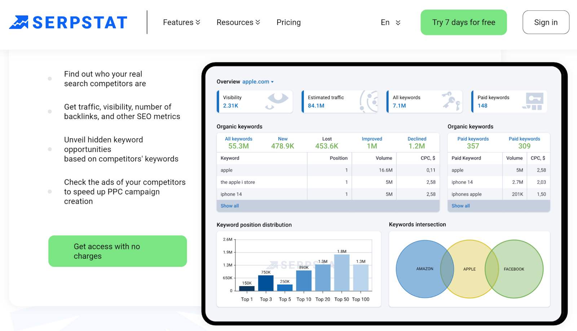This screenshot has height=331, width=577.
Task: Open the Pricing page
Action: coord(288,22)
